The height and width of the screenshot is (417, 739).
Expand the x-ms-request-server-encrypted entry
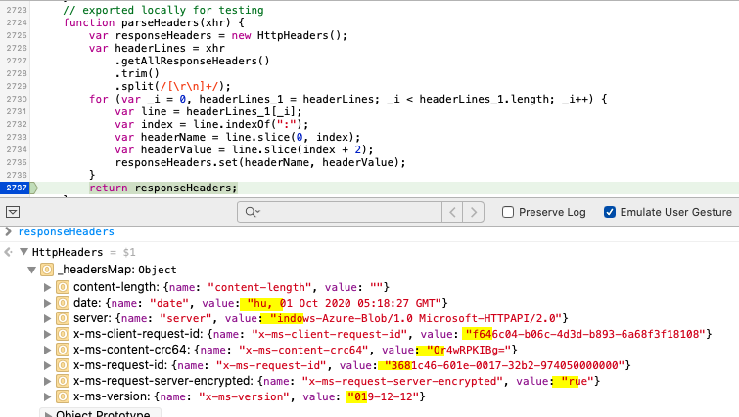47,381
